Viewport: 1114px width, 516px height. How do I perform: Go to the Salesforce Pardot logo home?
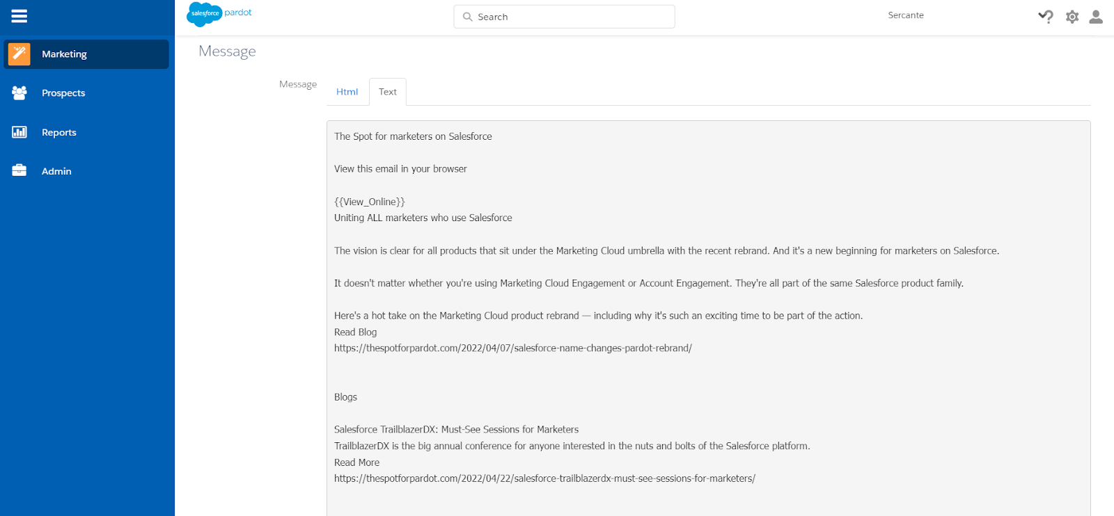click(219, 14)
